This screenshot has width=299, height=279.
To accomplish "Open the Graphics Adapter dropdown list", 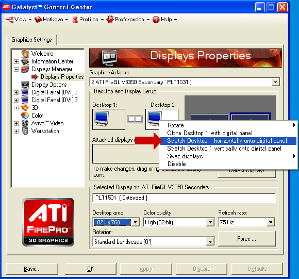I will click(275, 82).
